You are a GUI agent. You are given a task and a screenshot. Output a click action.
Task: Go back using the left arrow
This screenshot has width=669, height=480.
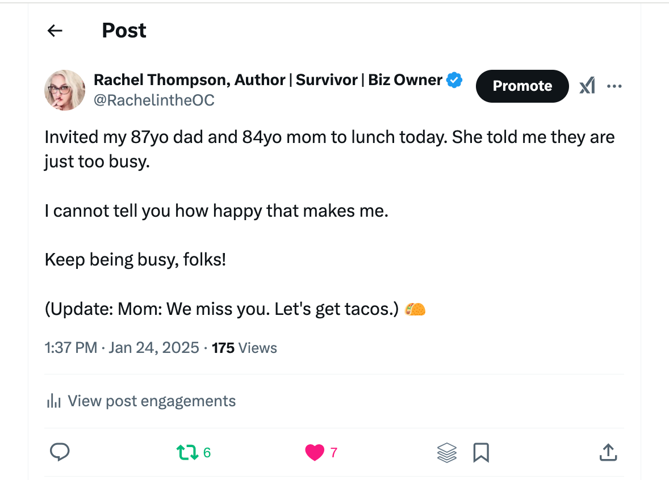(x=55, y=31)
